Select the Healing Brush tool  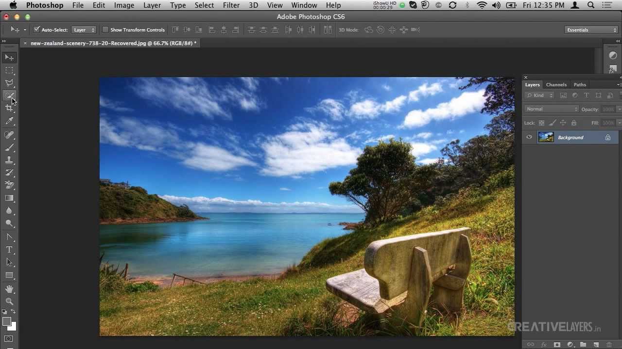(9, 135)
